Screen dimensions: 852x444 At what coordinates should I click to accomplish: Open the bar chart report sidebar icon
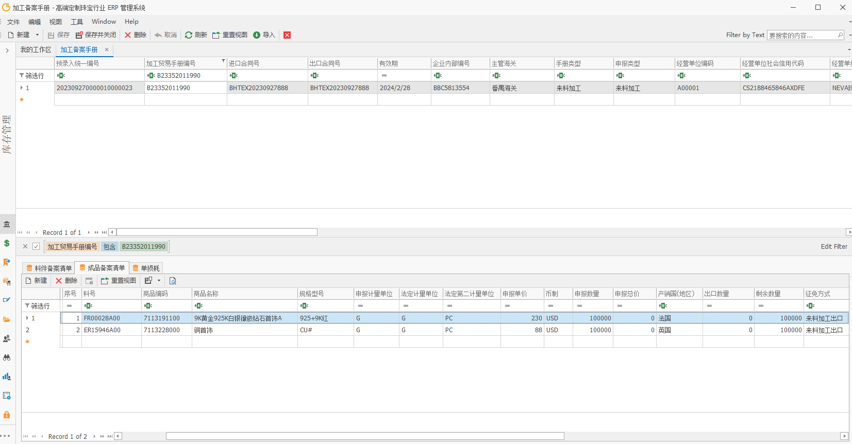(x=7, y=377)
